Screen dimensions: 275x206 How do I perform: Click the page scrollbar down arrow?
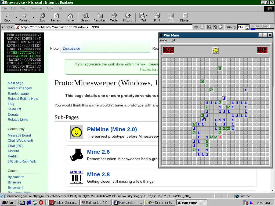tap(272, 190)
